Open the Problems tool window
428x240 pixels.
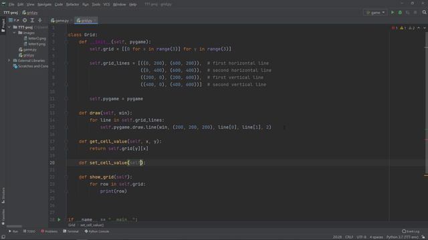pos(49,231)
